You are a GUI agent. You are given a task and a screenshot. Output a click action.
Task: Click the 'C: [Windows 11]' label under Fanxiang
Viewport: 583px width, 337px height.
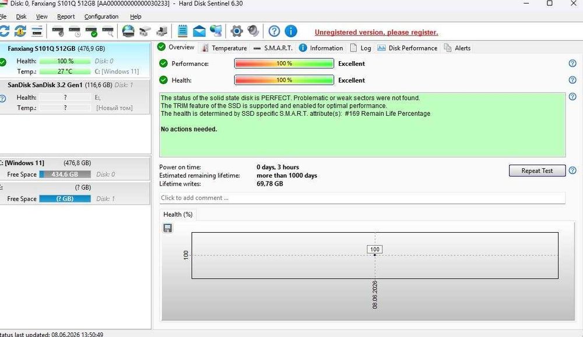(x=117, y=72)
